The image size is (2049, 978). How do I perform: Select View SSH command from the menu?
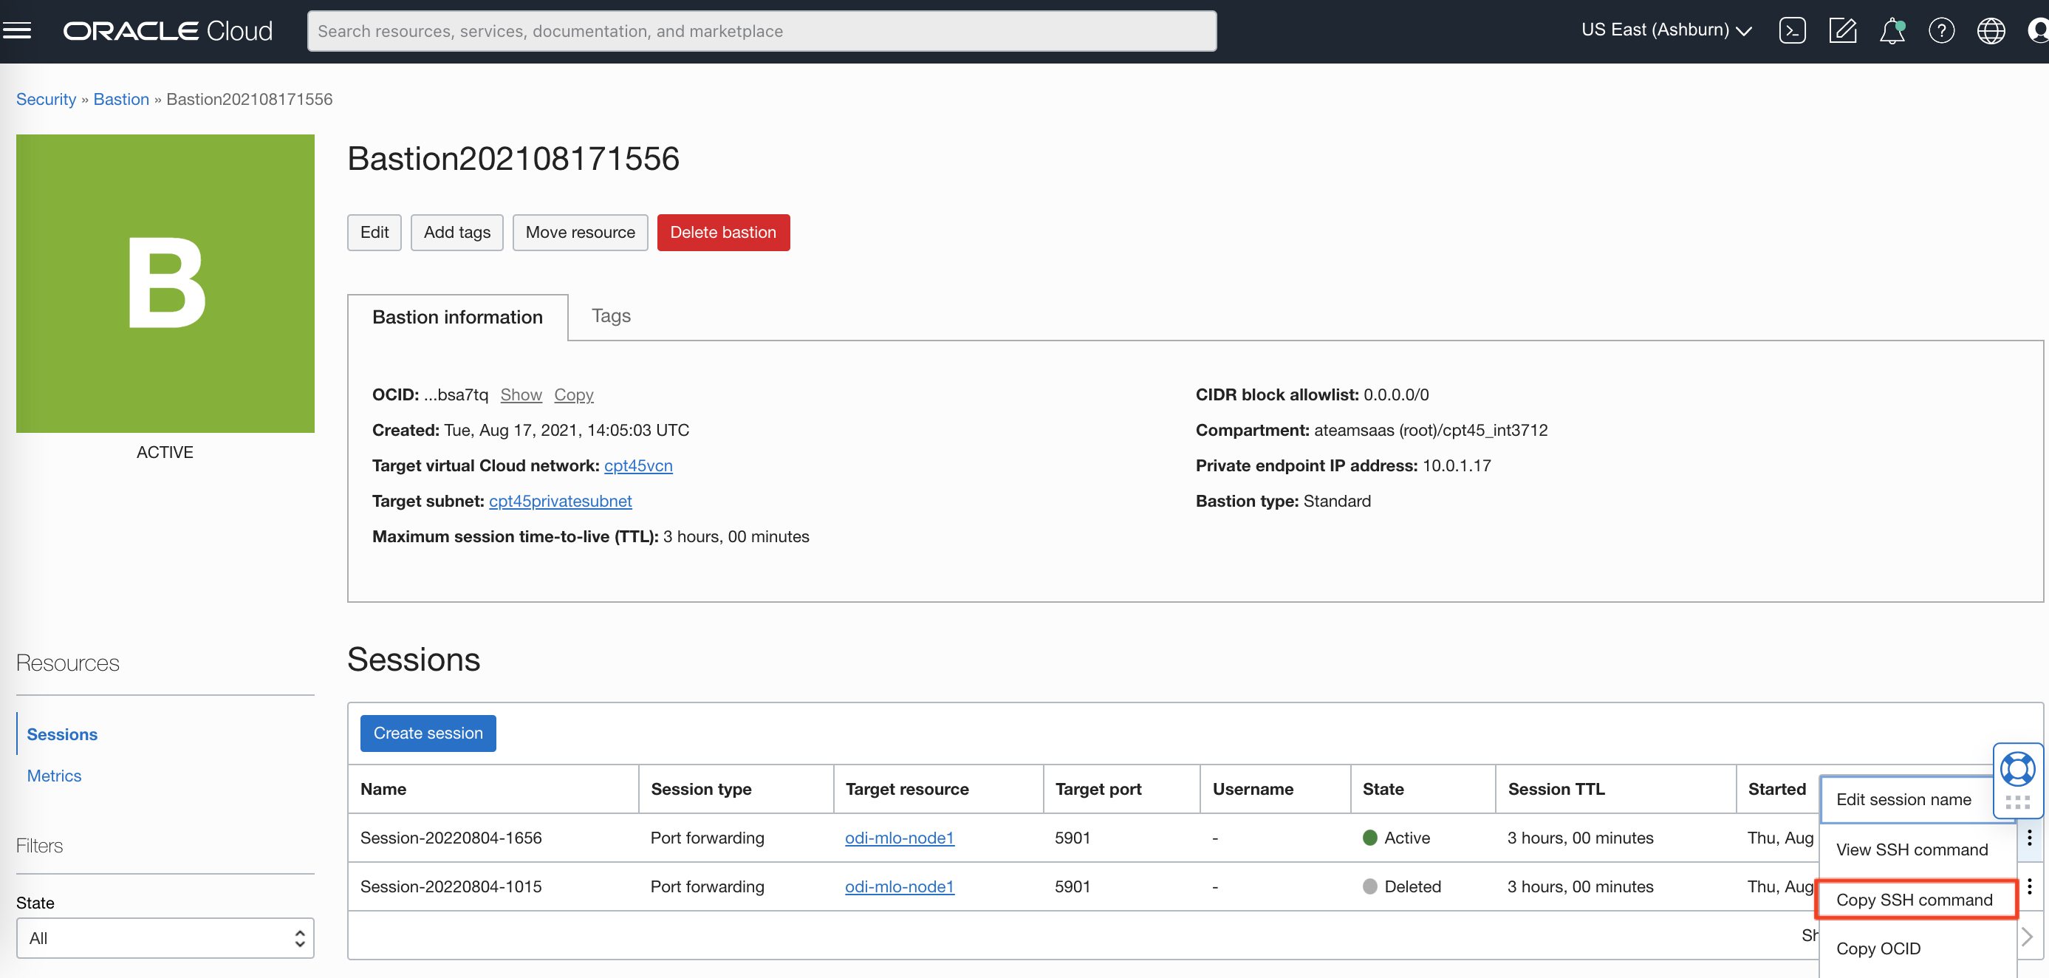(x=1912, y=849)
